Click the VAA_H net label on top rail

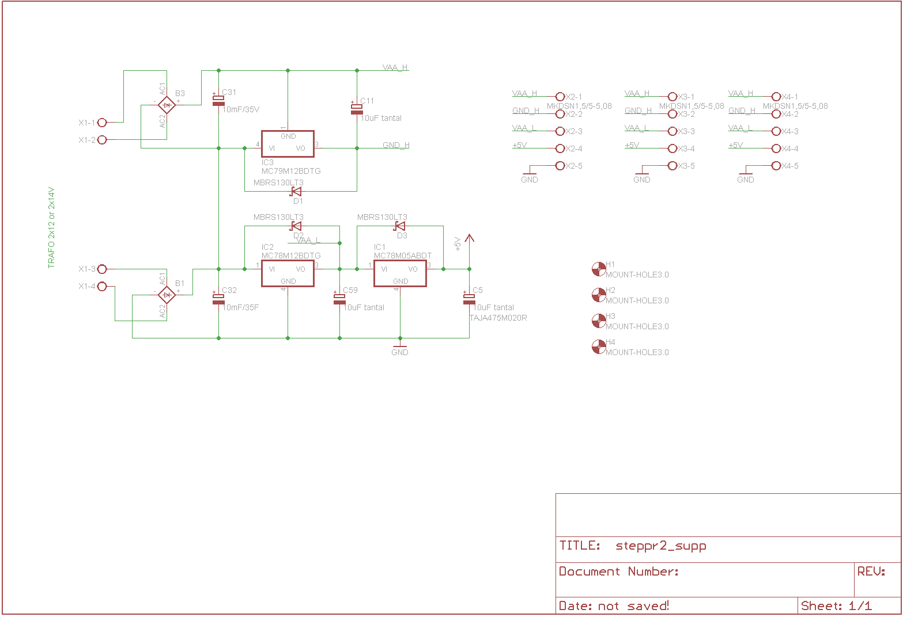[395, 67]
